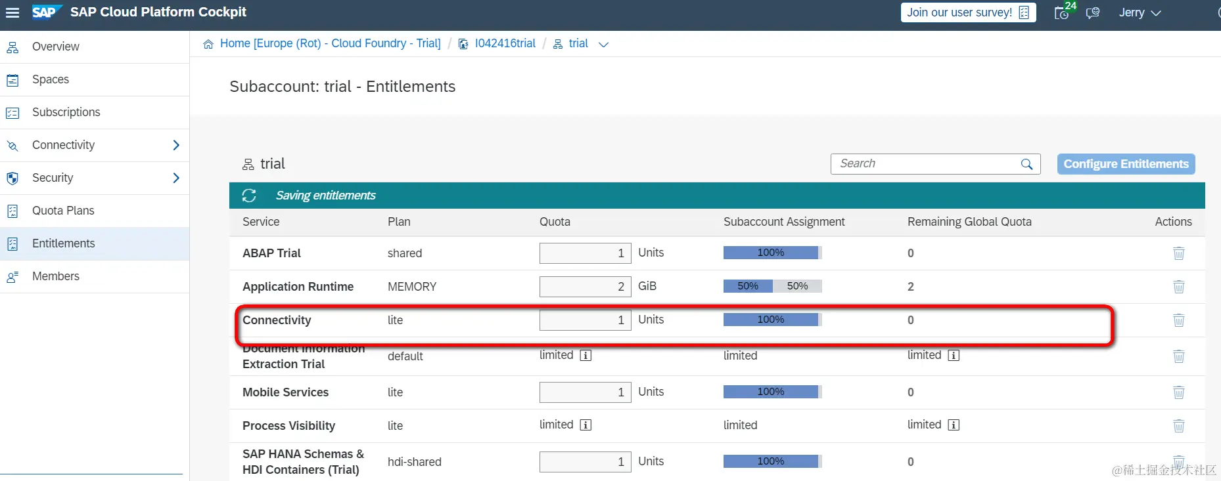Open the feedback chat icon

[1093, 13]
